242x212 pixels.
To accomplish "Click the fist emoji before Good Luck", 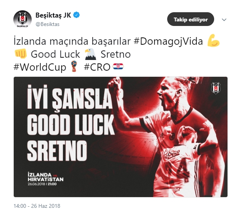I will [x=21, y=53].
